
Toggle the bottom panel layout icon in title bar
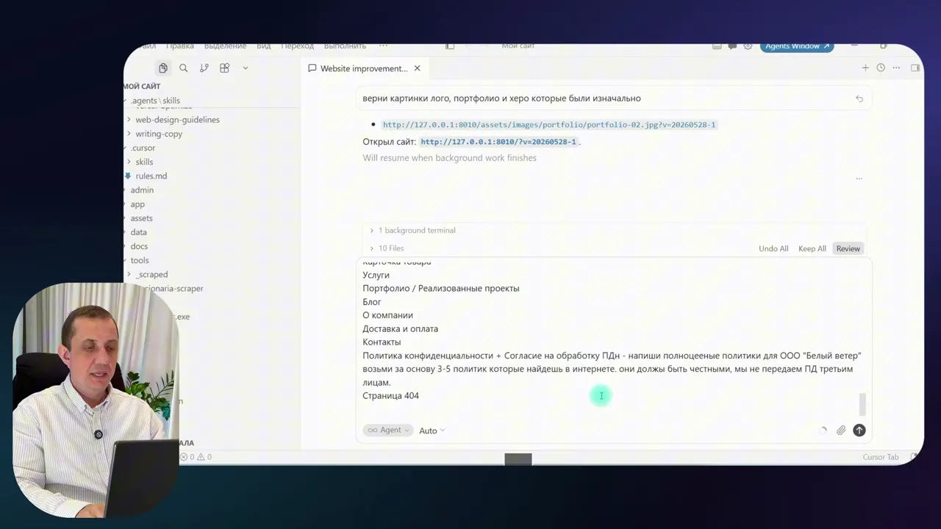click(x=717, y=46)
